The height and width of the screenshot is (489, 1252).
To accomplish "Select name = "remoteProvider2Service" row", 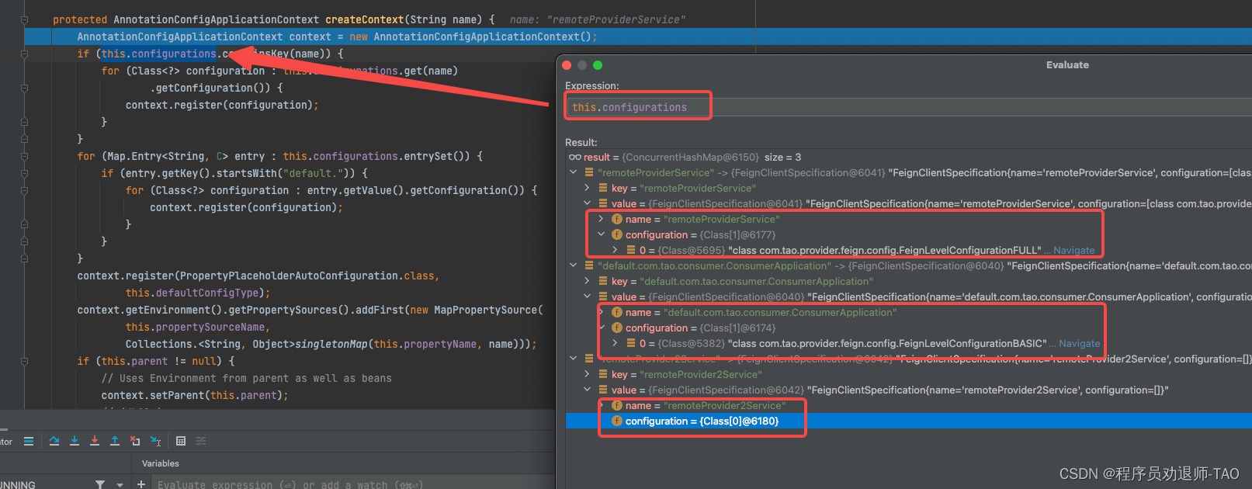I will pyautogui.click(x=909, y=405).
